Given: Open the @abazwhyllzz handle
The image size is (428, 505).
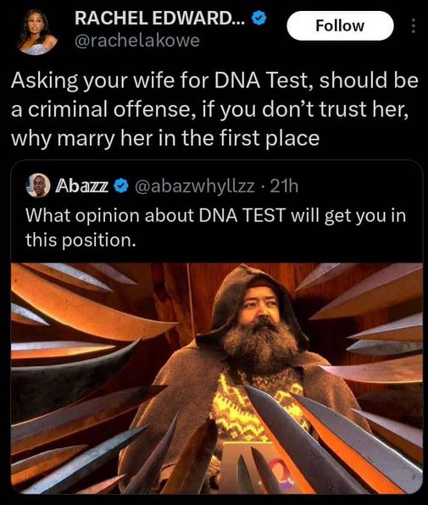Looking at the screenshot, I should (x=196, y=186).
